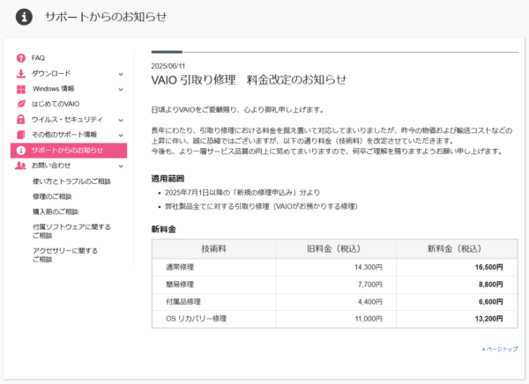Click the old price 11,000円
Viewport: 529px width, 384px height.
(368, 319)
